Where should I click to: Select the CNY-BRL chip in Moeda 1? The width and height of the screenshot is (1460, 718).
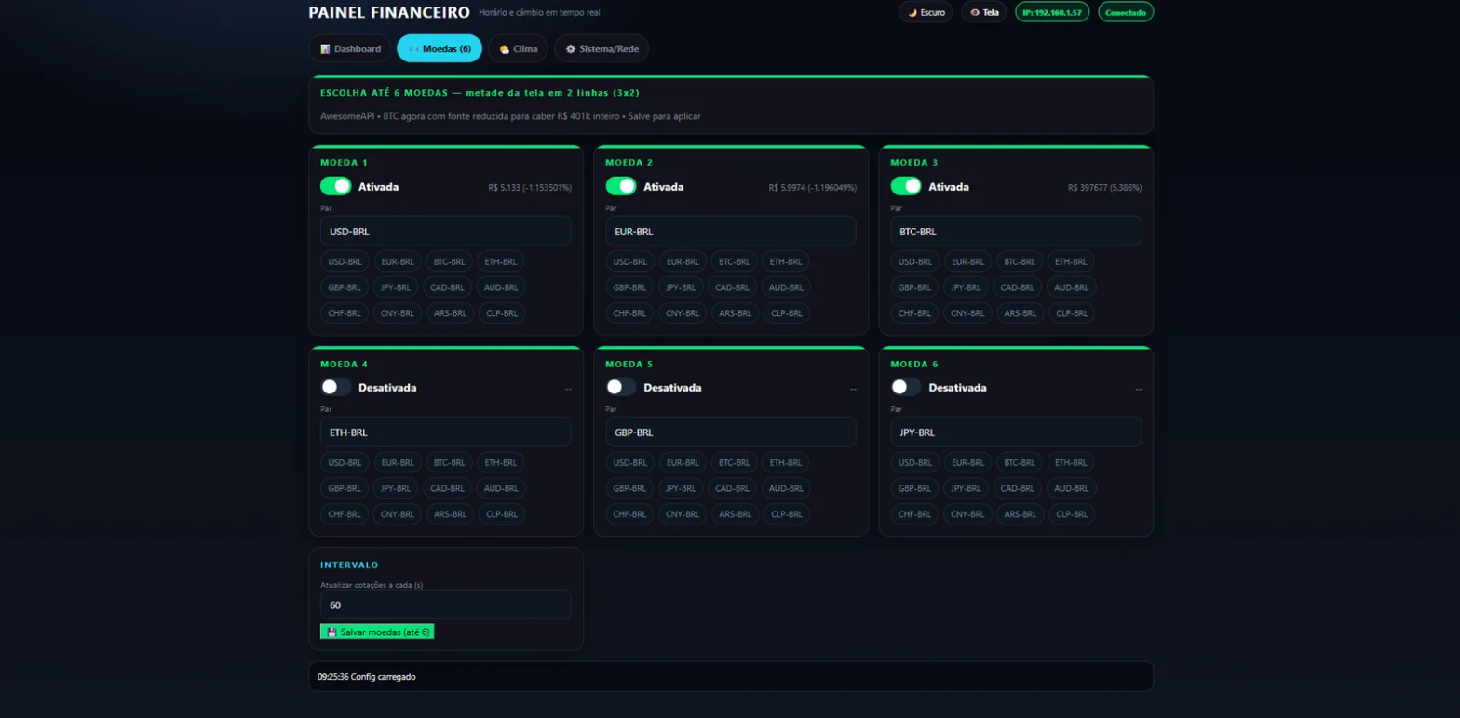398,313
